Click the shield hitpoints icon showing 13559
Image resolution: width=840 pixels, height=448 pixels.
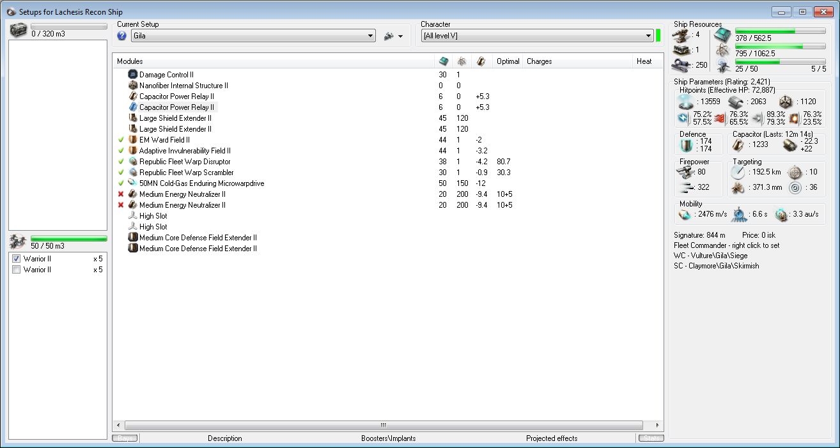[x=686, y=102]
